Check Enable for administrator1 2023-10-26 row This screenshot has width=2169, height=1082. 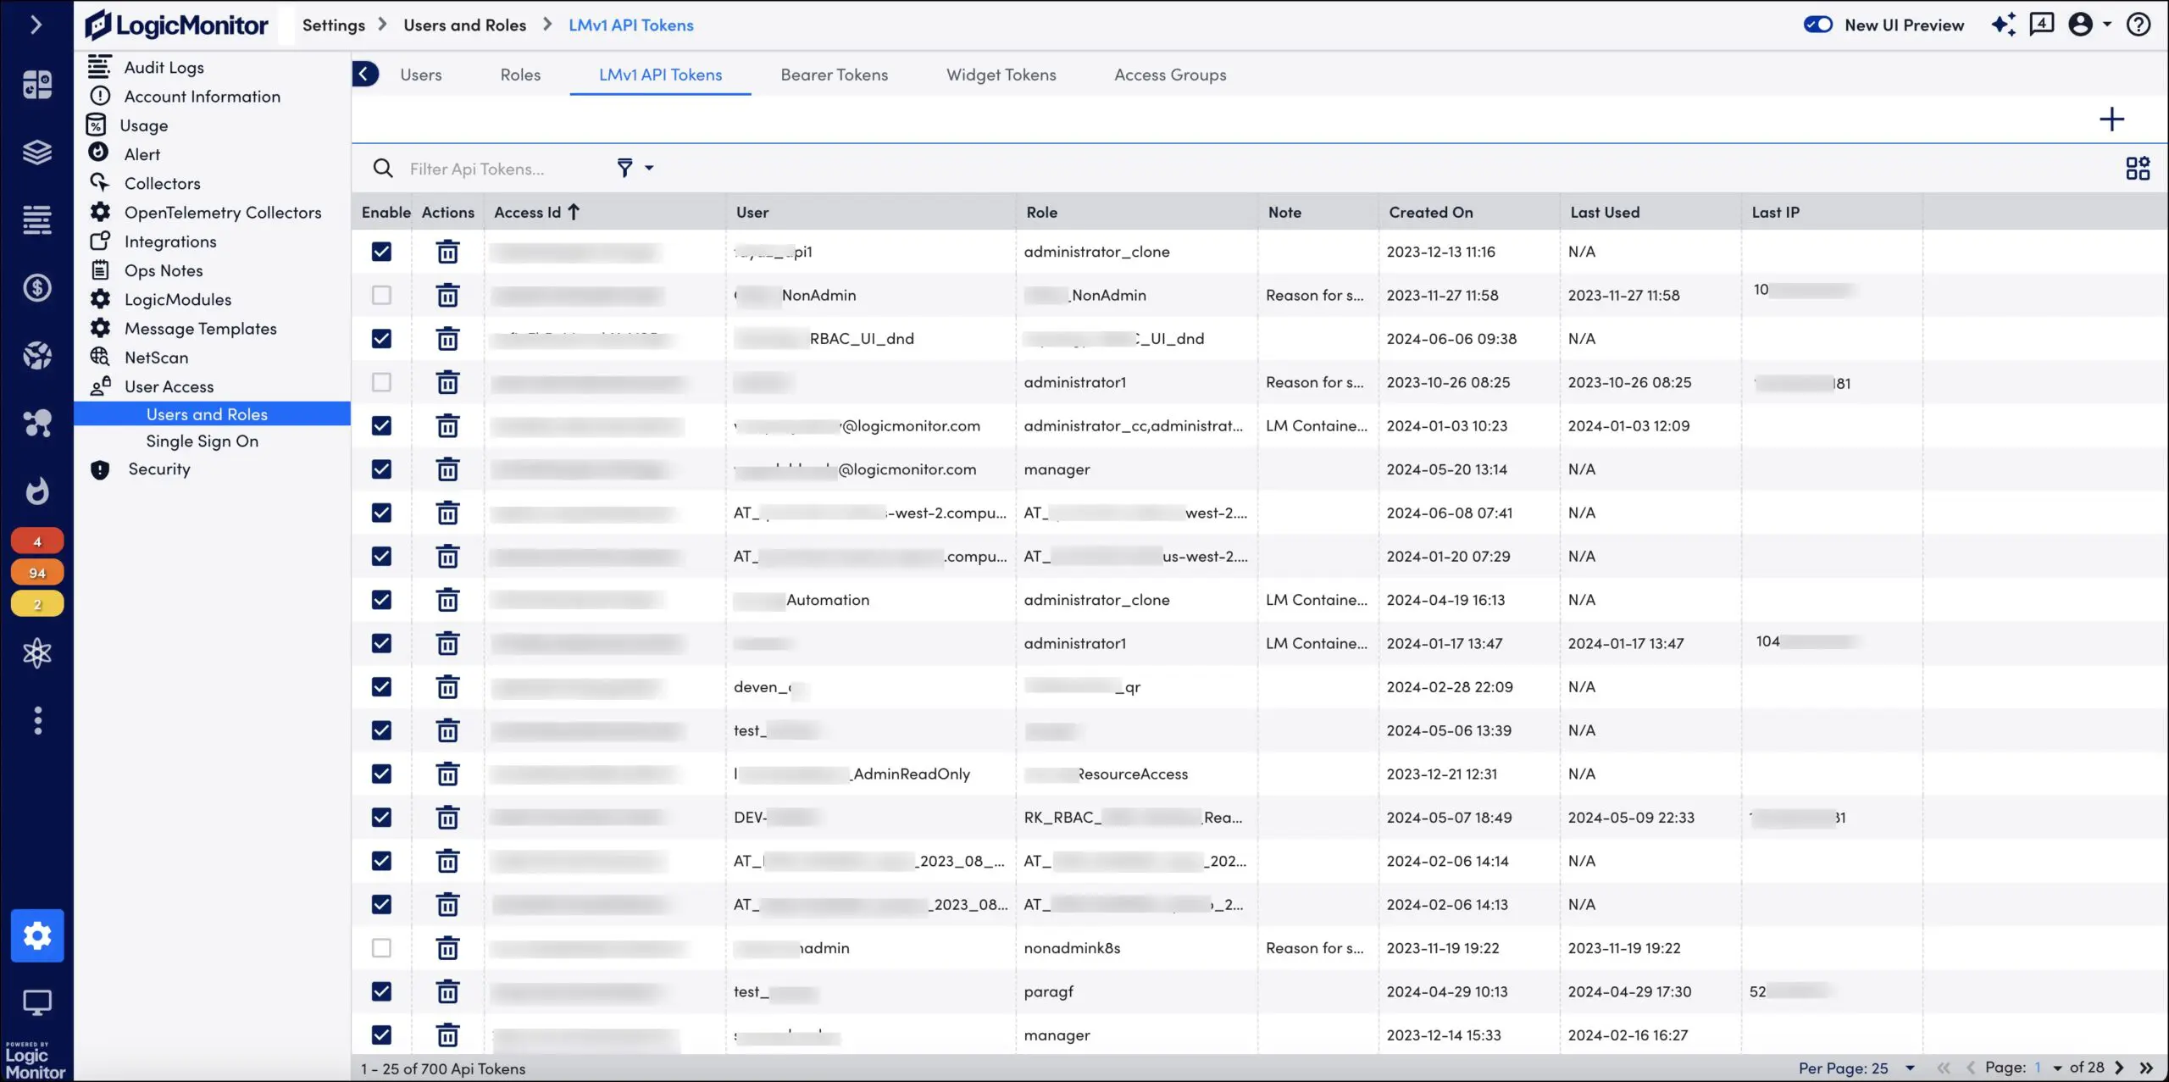pos(382,382)
